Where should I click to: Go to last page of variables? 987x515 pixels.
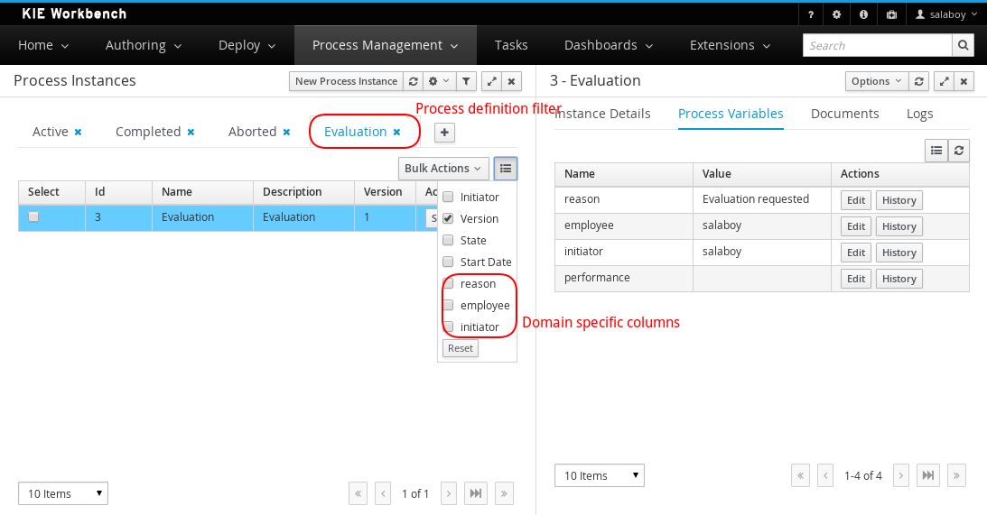click(927, 475)
